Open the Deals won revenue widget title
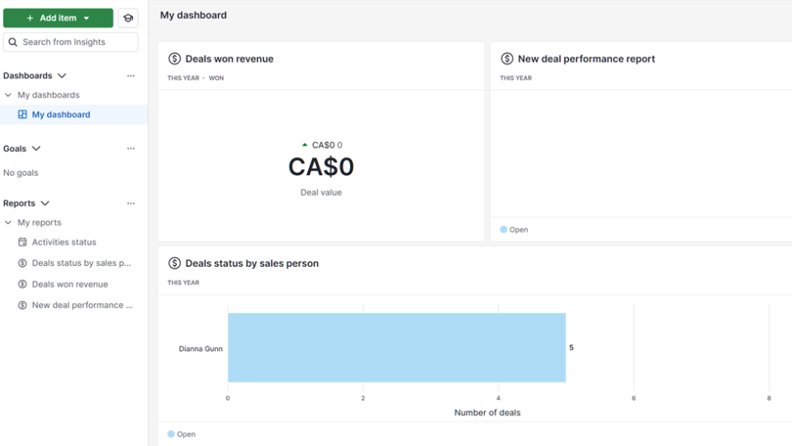Screen dimensions: 792x446 230,59
